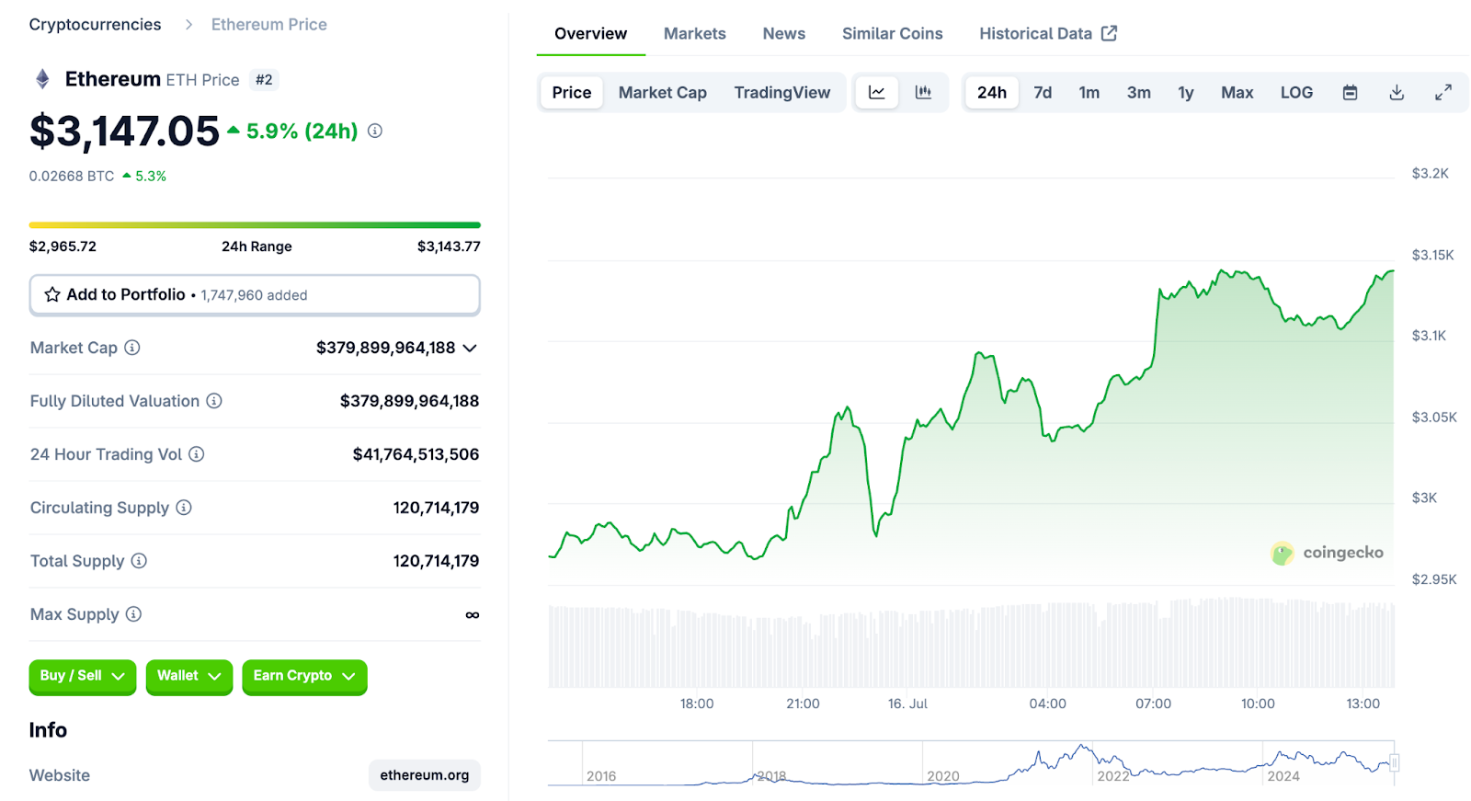
Task: Go to Cryptocurrencies breadcrumb link
Action: click(95, 25)
